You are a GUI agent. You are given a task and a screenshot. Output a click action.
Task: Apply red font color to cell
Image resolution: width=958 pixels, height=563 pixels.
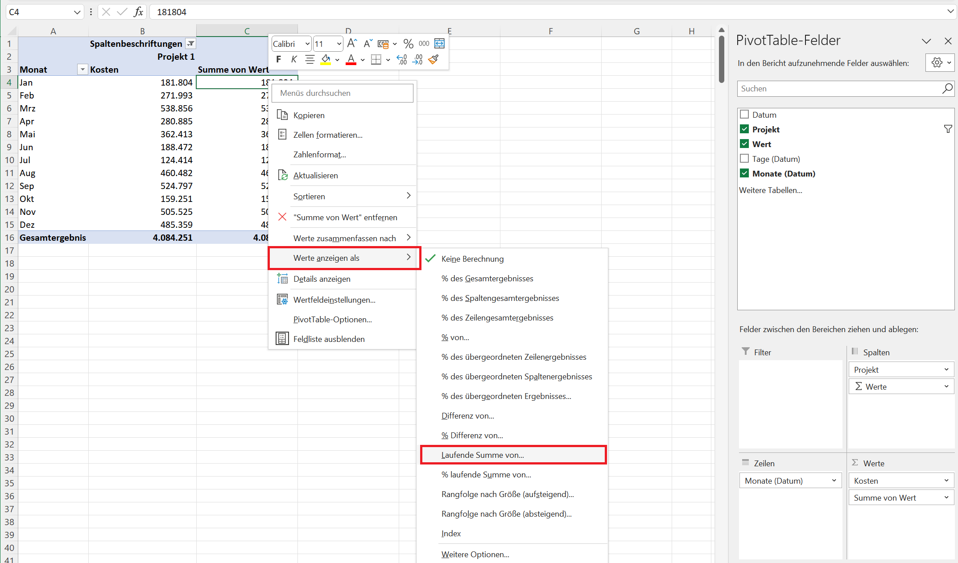point(351,59)
